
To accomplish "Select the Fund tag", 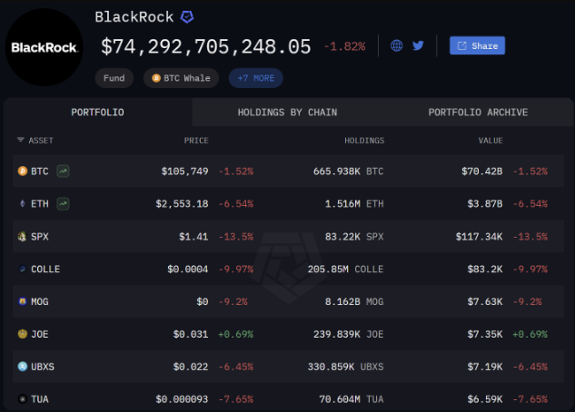I will click(x=114, y=78).
